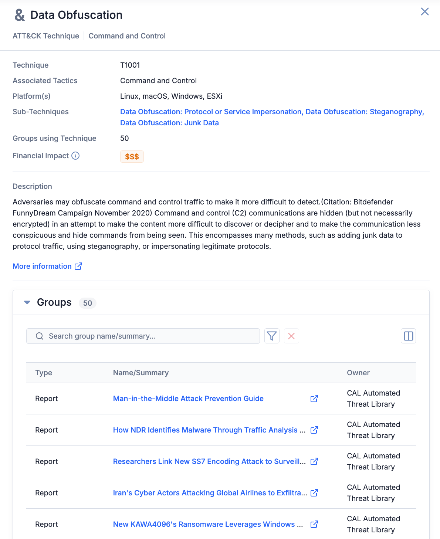
Task: Focus the group name/summary search field
Action: (148, 336)
